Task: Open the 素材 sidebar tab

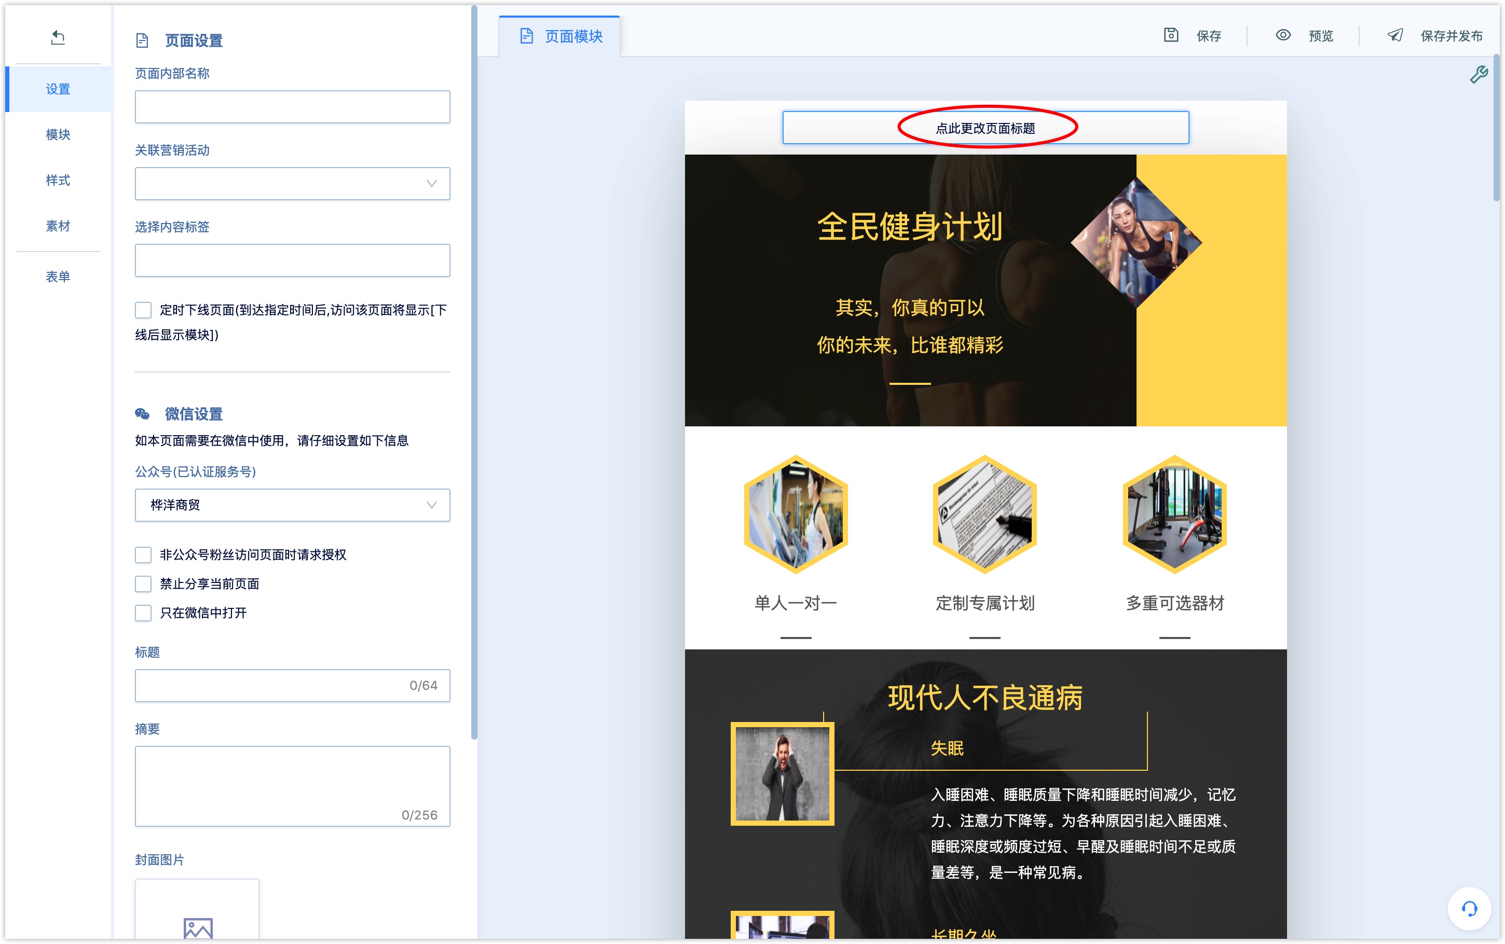Action: click(x=58, y=226)
